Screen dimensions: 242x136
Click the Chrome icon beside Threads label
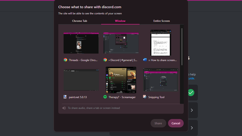[x=65, y=60]
